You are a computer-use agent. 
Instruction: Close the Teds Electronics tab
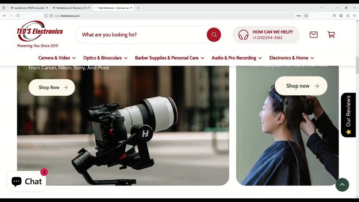click(131, 8)
